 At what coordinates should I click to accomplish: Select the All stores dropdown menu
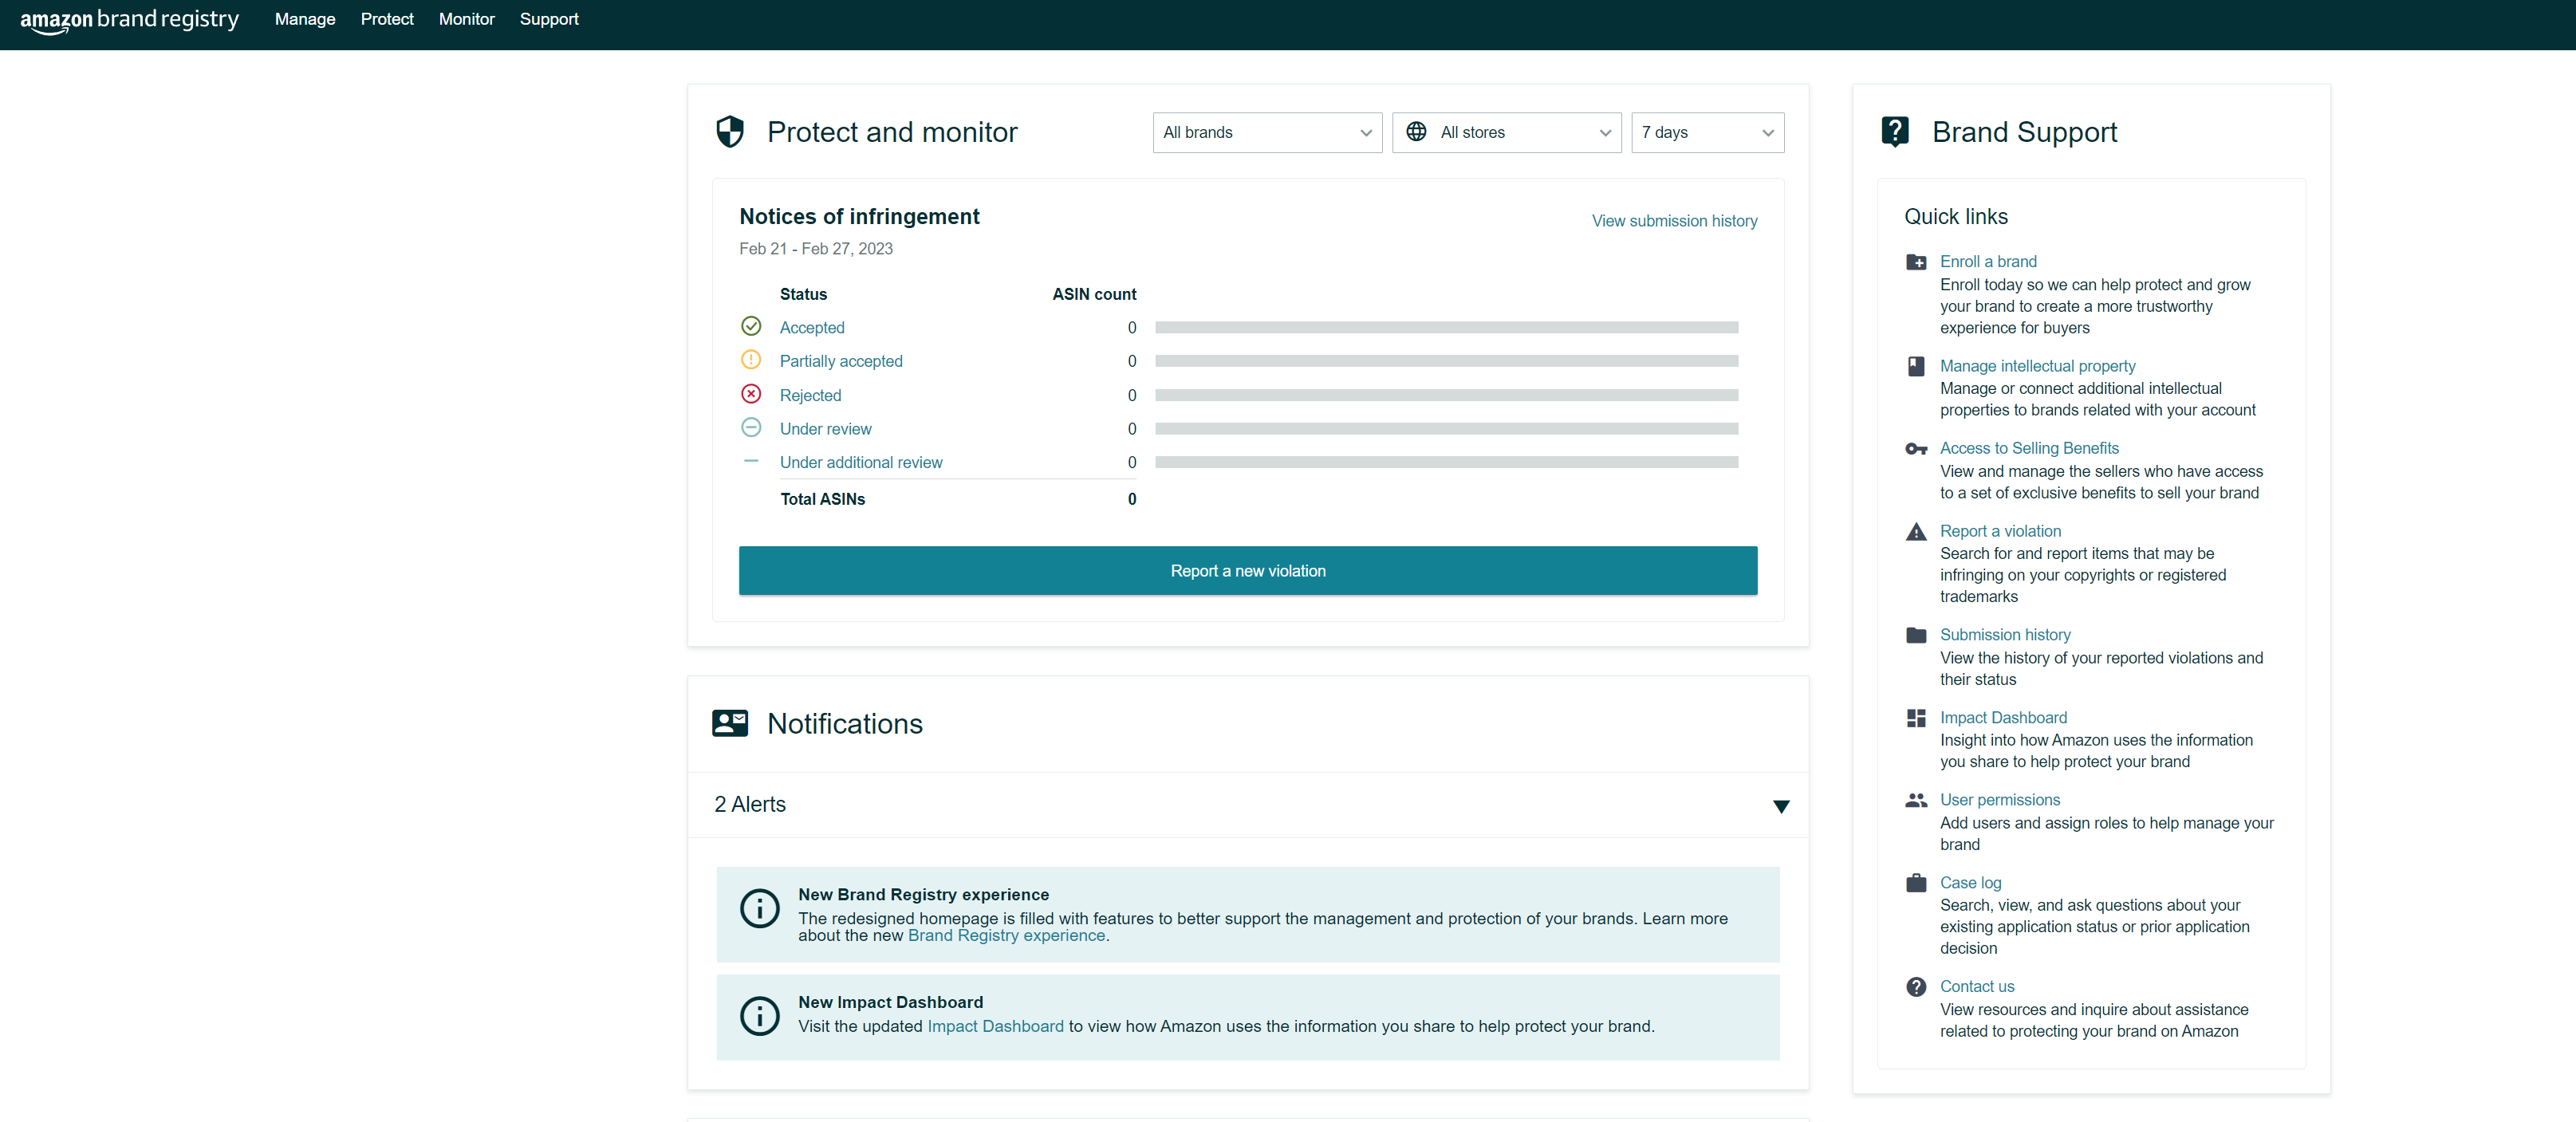click(x=1507, y=133)
